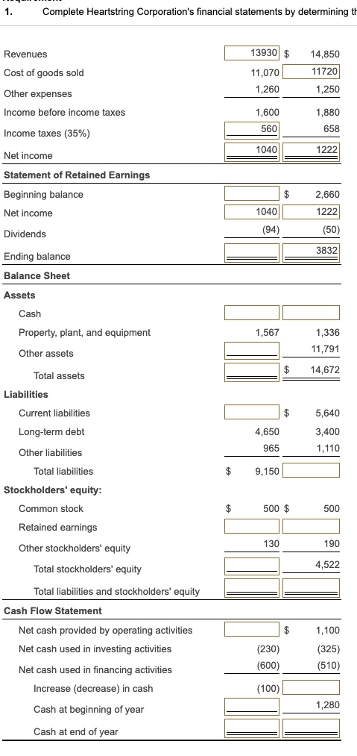This screenshot has height=756, width=357.
Task: Click empty operating activities cash field beside 1,100
Action: 252,629
